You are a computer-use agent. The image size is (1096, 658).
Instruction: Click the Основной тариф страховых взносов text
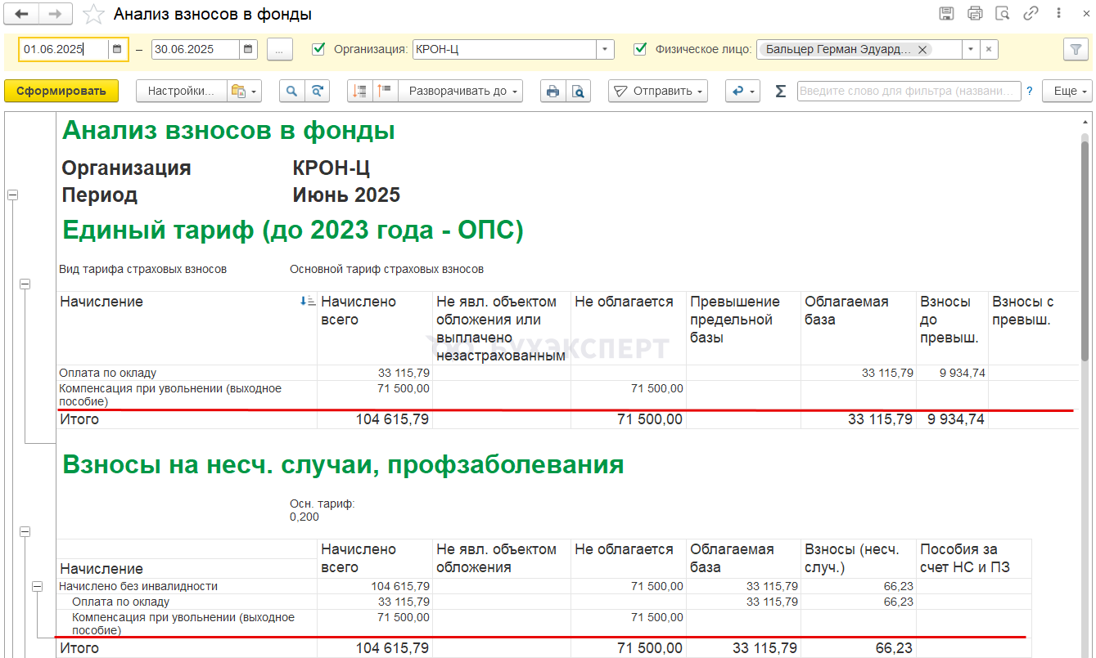(386, 269)
